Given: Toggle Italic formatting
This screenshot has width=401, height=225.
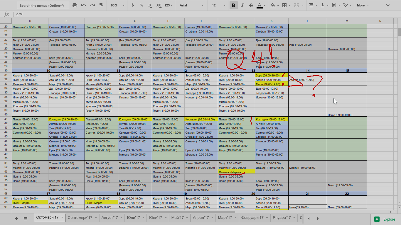Looking at the screenshot, I should click(242, 5).
